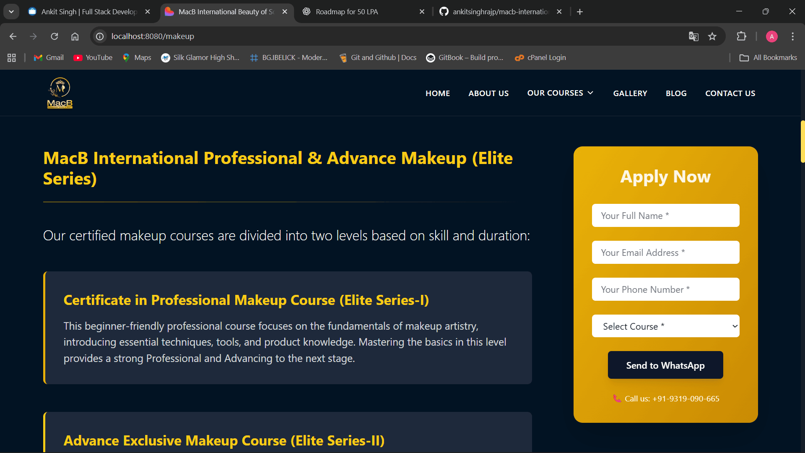Bookmark this page with star icon

pos(712,36)
